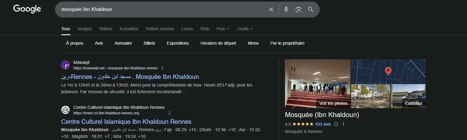Start voice search with microphone icon
Screen dimensions: 467x140
[x=286, y=9]
